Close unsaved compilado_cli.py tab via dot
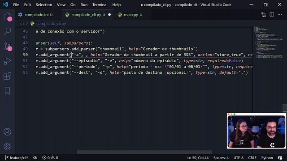 pyautogui.click(x=109, y=15)
